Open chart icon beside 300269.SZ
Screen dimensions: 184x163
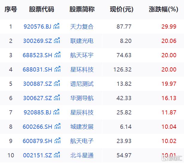(57, 41)
